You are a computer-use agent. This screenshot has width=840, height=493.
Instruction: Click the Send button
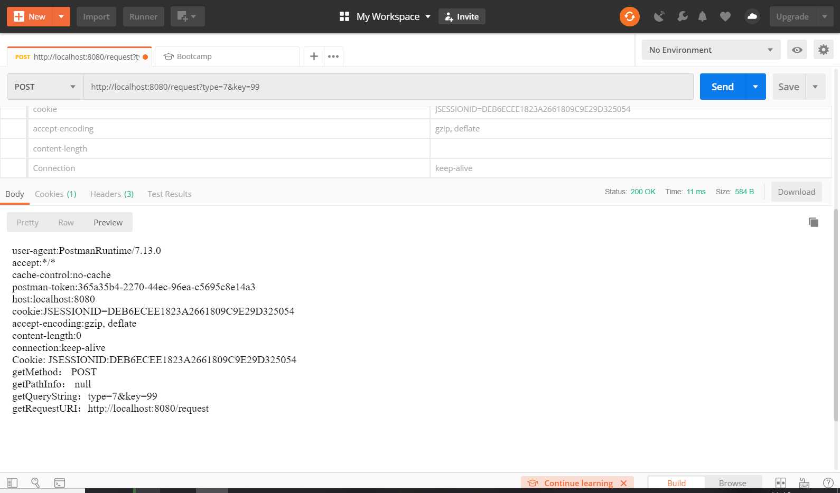tap(722, 87)
